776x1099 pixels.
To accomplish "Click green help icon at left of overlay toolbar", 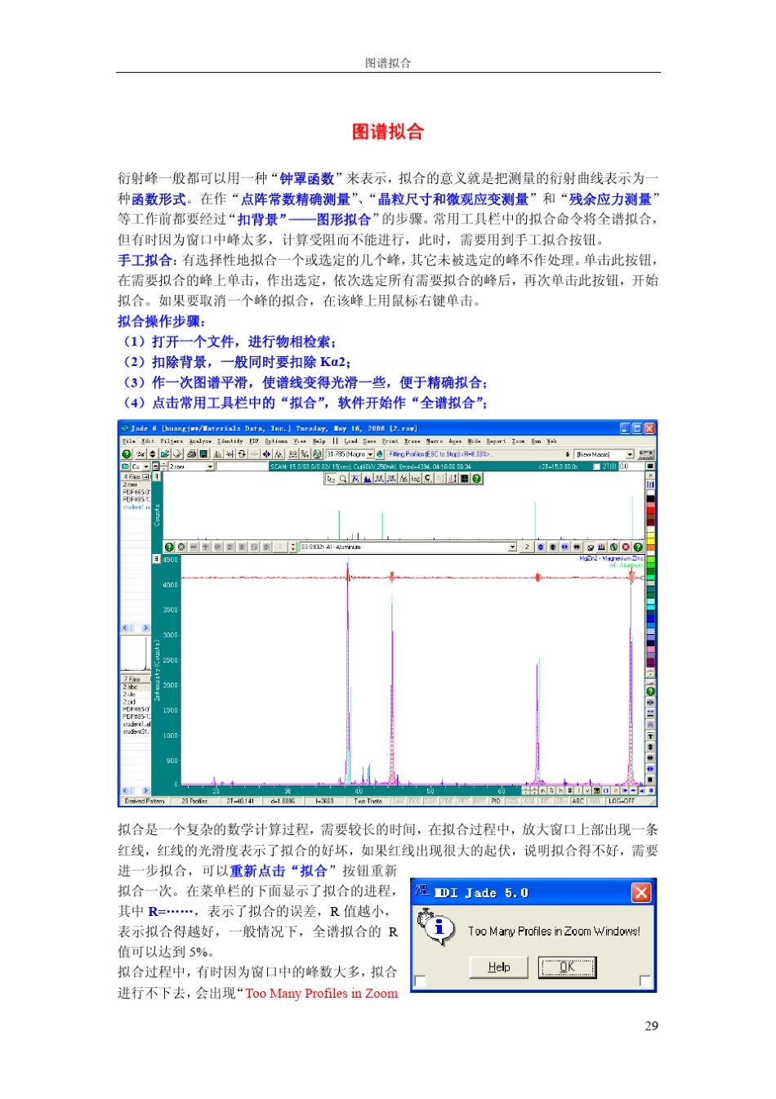I will click(169, 547).
